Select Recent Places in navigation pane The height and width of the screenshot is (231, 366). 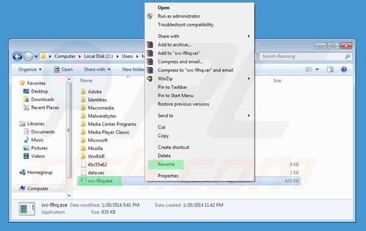click(x=41, y=107)
